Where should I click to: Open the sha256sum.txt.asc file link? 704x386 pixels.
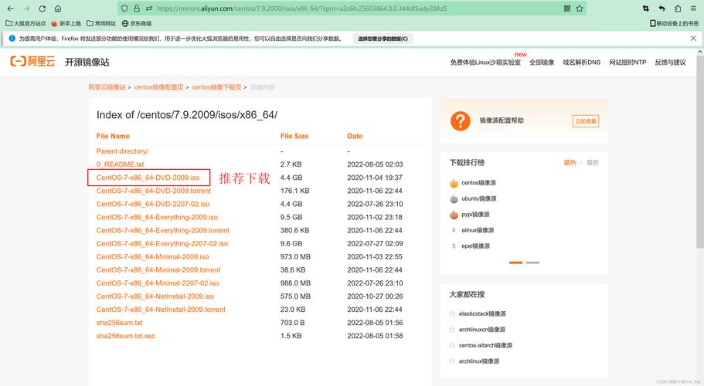(x=126, y=336)
